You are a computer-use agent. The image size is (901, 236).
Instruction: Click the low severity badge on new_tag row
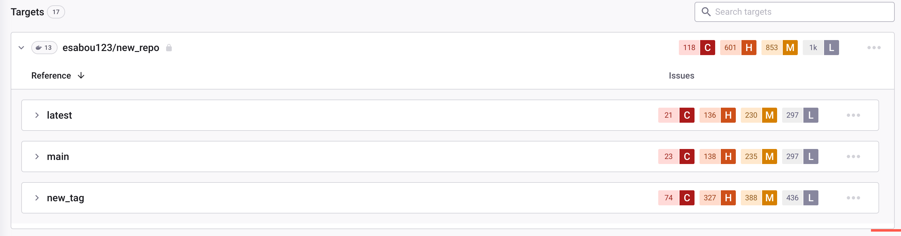[800, 198]
